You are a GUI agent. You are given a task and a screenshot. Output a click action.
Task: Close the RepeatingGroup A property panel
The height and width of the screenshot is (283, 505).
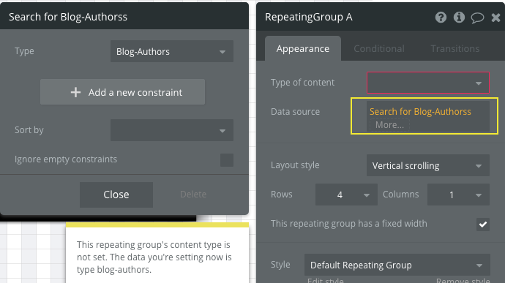(496, 18)
